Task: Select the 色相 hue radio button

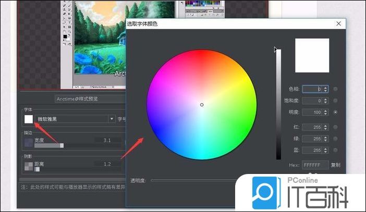Action: (x=335, y=89)
